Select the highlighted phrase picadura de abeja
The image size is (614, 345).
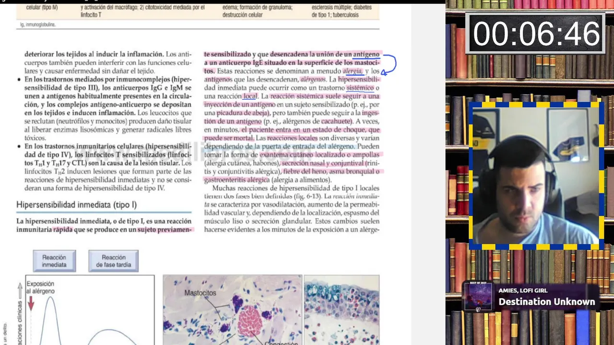(243, 113)
